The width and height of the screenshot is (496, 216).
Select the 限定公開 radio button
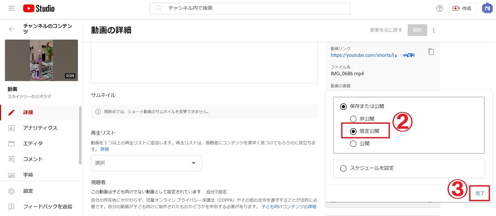tap(353, 131)
